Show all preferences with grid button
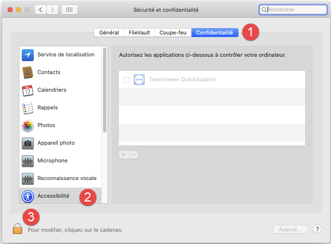The image size is (331, 244). 69,9
